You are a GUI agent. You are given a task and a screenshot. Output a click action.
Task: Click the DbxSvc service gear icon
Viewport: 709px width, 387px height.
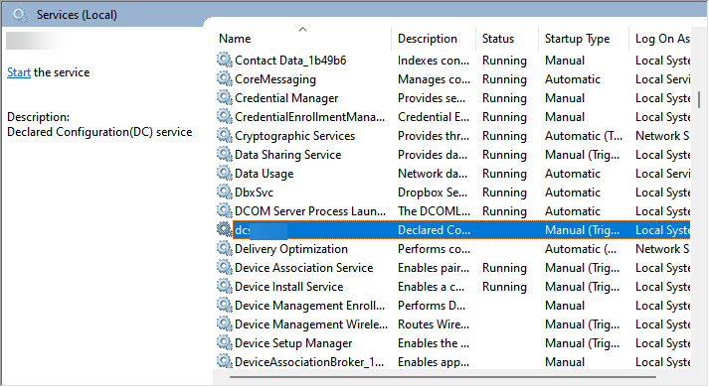pyautogui.click(x=225, y=192)
